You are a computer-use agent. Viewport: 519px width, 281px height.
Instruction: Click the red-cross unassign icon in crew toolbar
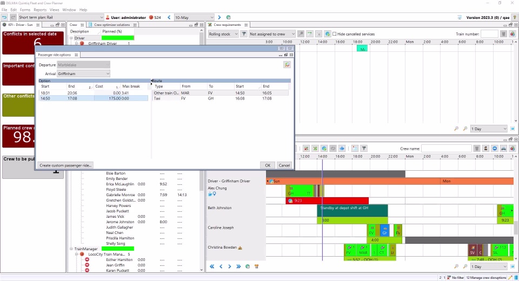(306, 149)
